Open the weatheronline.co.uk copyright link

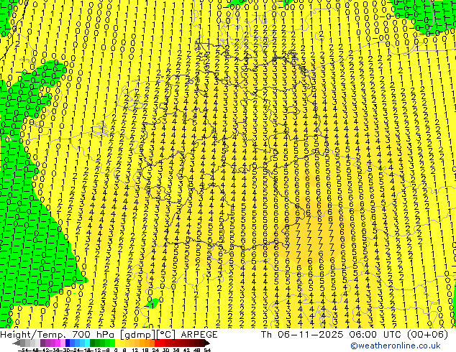click(x=396, y=346)
